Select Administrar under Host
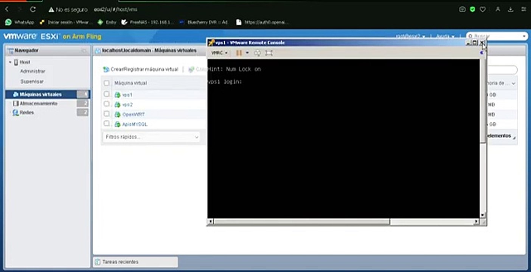This screenshot has width=531, height=272. click(x=33, y=71)
